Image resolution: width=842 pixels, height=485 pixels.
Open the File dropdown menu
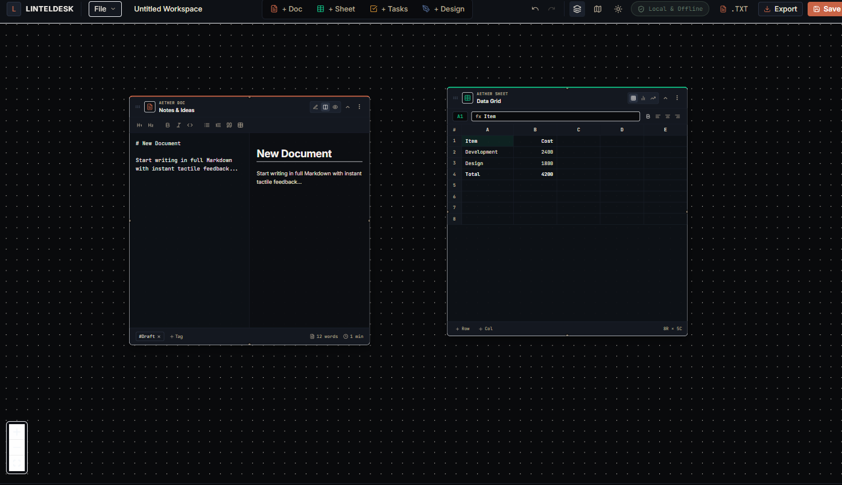(x=105, y=9)
